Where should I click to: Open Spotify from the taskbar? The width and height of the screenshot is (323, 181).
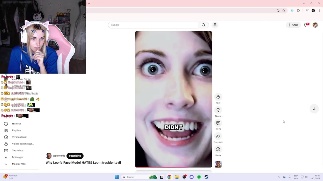click(199, 177)
